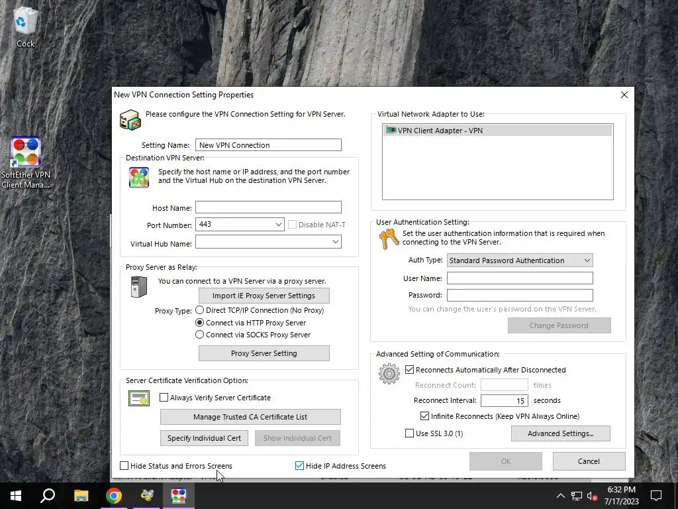Close the New VPN Connection Setting Properties dialog
The image size is (678, 509).
point(624,95)
